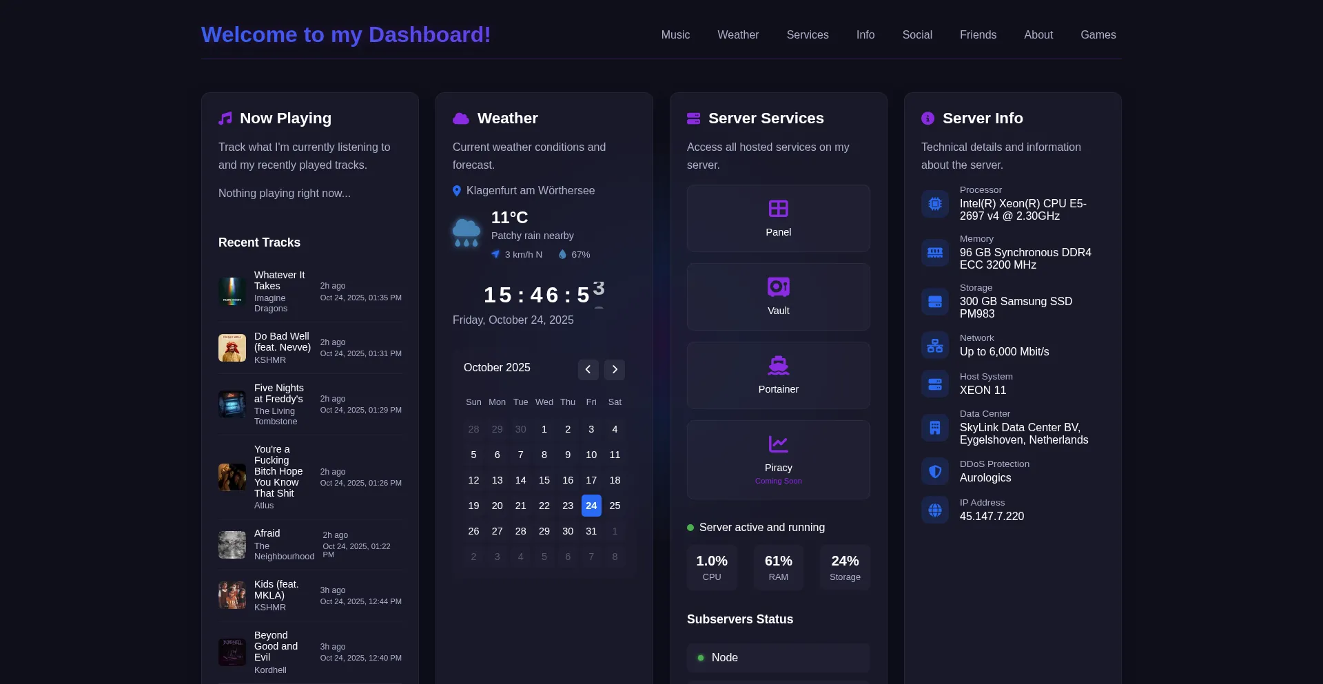This screenshot has width=1323, height=684.
Task: Go to next month in calendar
Action: coord(615,369)
